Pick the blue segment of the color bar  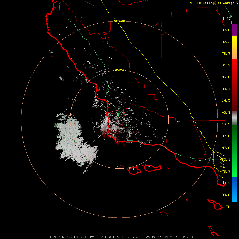click(x=234, y=189)
